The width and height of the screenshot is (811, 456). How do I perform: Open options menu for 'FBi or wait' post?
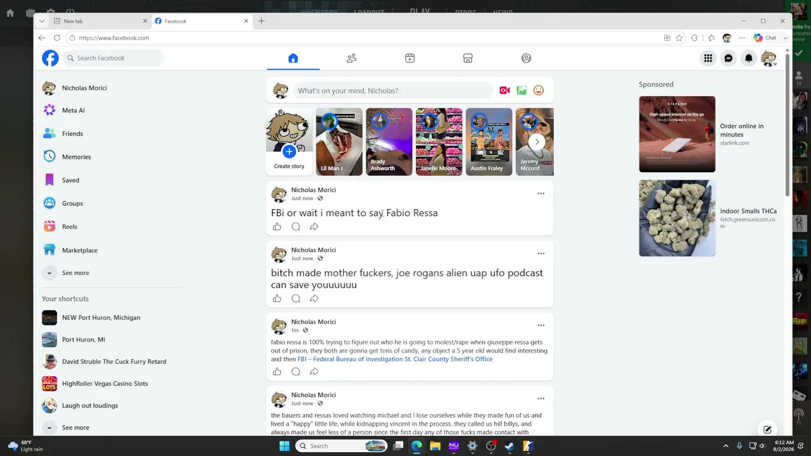pyautogui.click(x=541, y=193)
